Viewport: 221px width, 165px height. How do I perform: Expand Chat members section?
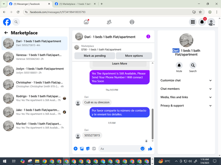186,89
